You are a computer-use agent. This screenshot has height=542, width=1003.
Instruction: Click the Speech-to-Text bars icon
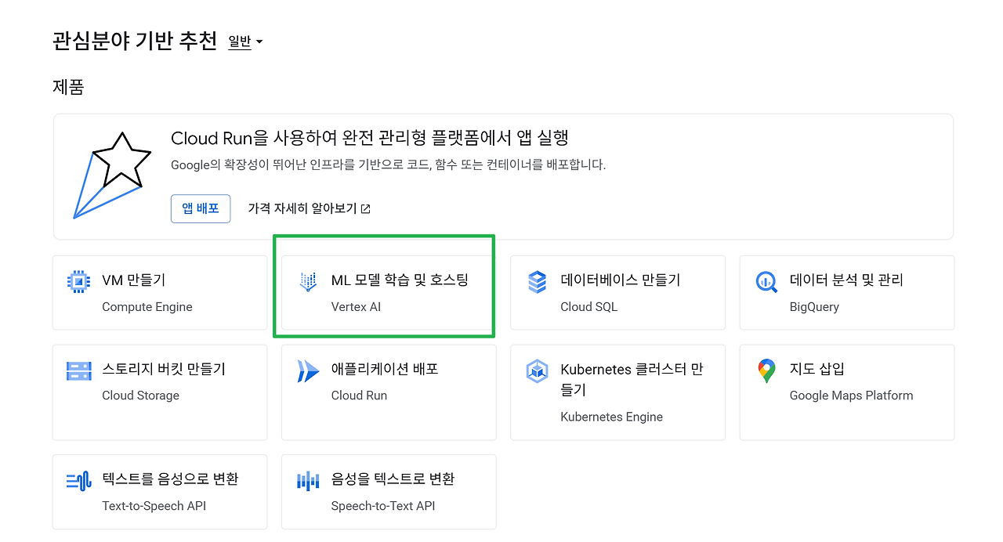point(308,481)
